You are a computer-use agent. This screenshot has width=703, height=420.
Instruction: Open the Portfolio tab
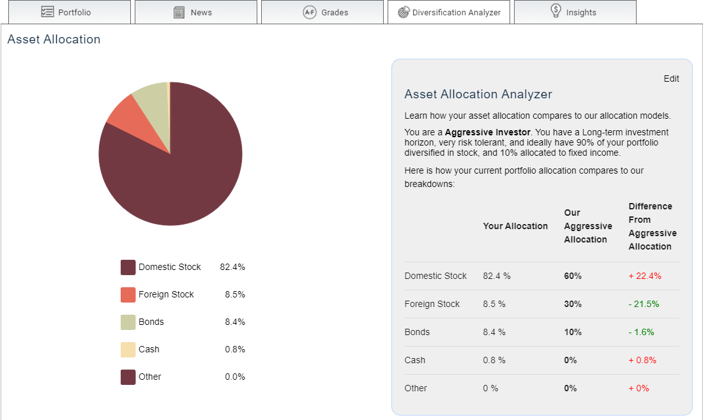click(x=70, y=12)
